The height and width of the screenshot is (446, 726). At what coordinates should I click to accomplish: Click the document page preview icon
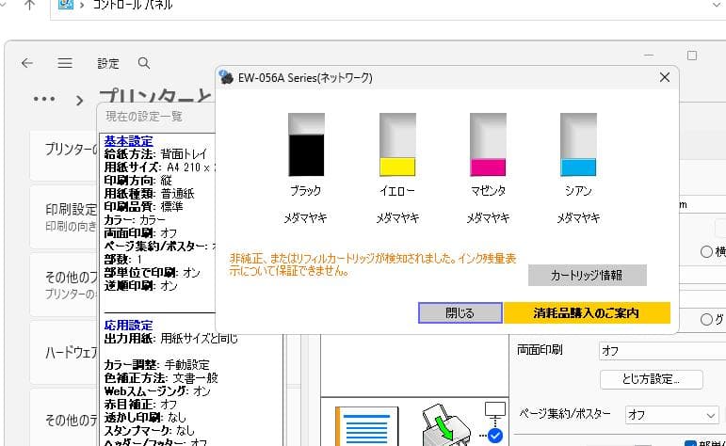366,426
